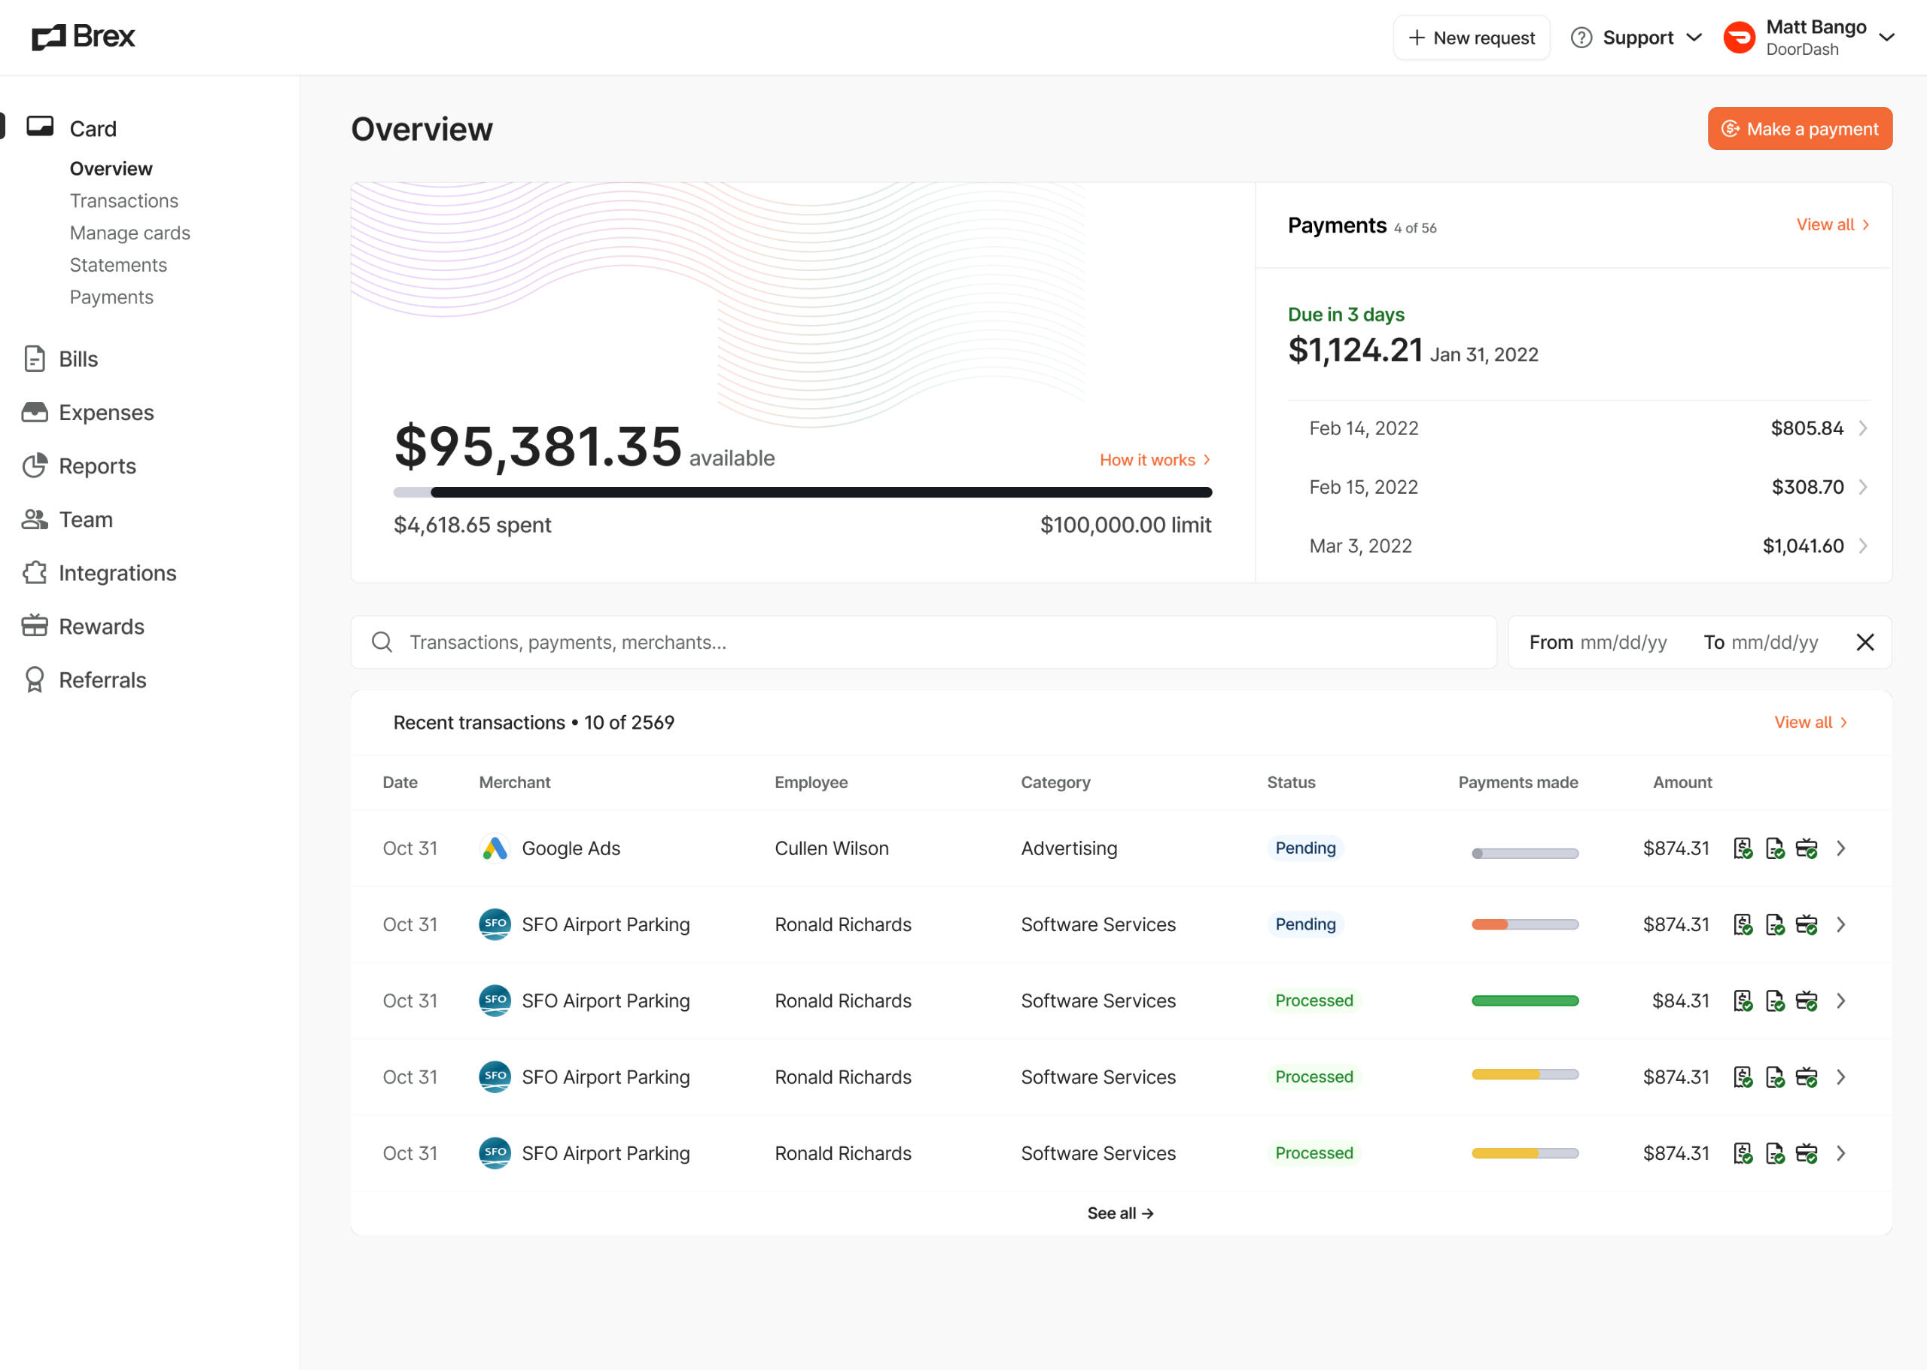Image resolution: width=1927 pixels, height=1370 pixels.
Task: Click the rewards gift icon on the $84.31 row
Action: click(x=1806, y=1000)
